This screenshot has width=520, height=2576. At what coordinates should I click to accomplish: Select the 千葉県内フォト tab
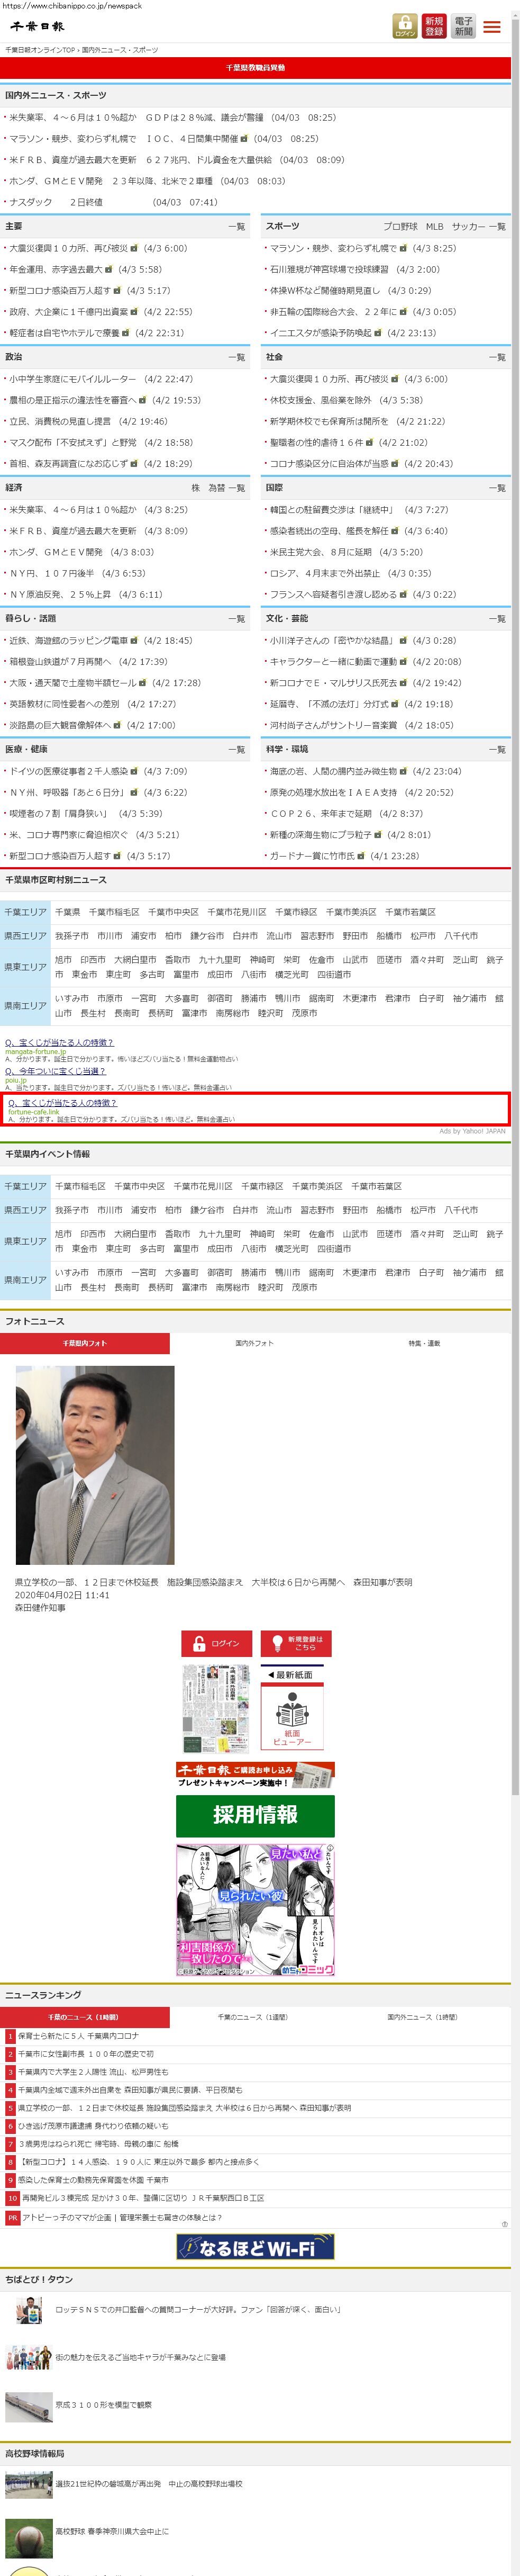pos(85,1343)
